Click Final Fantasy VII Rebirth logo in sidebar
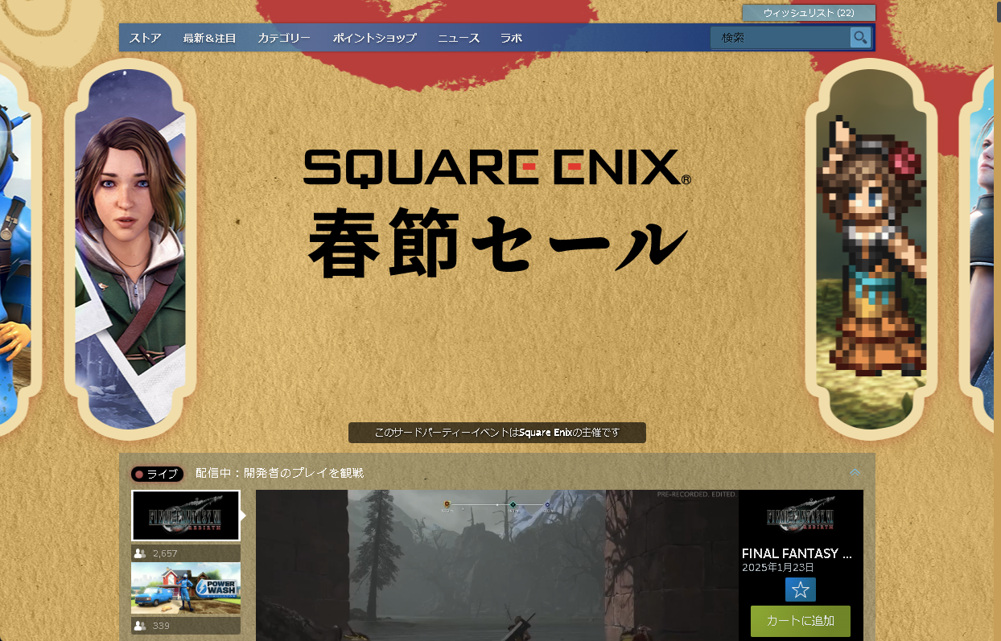Image resolution: width=1001 pixels, height=641 pixels. click(x=800, y=516)
